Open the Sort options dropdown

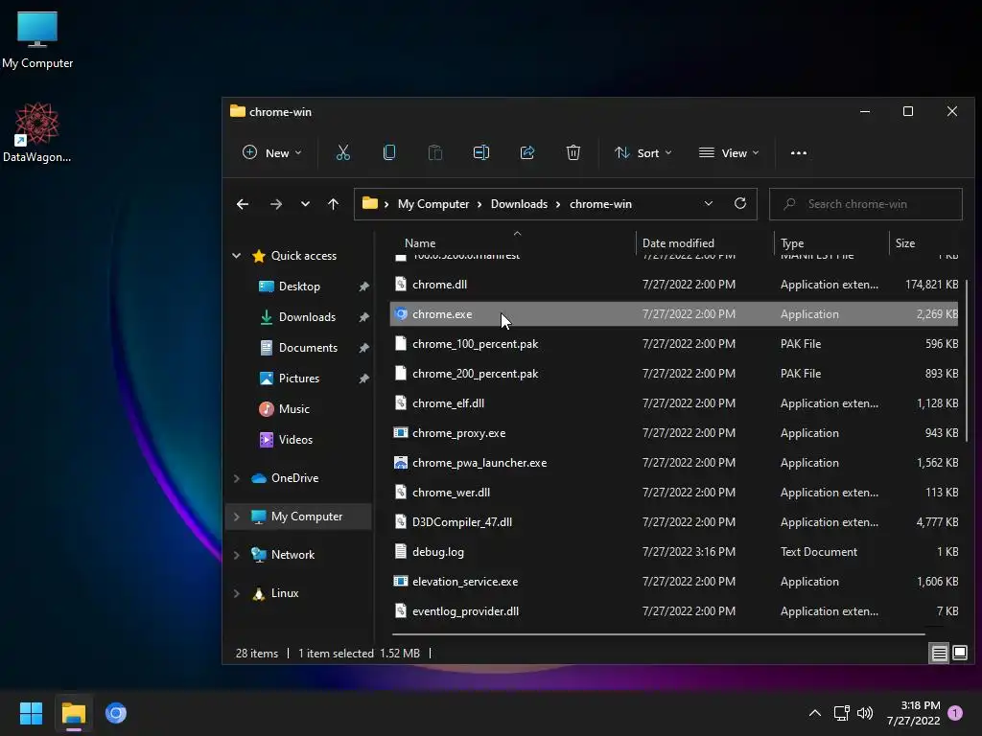pyautogui.click(x=643, y=152)
